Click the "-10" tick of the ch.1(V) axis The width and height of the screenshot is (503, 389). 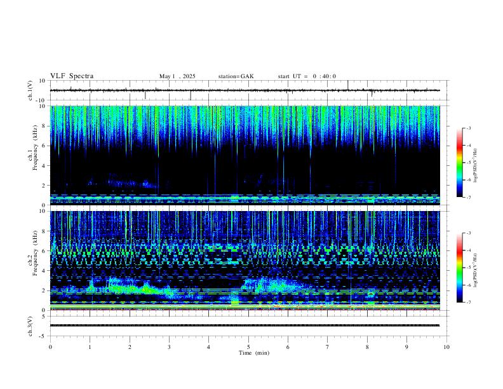(41, 100)
